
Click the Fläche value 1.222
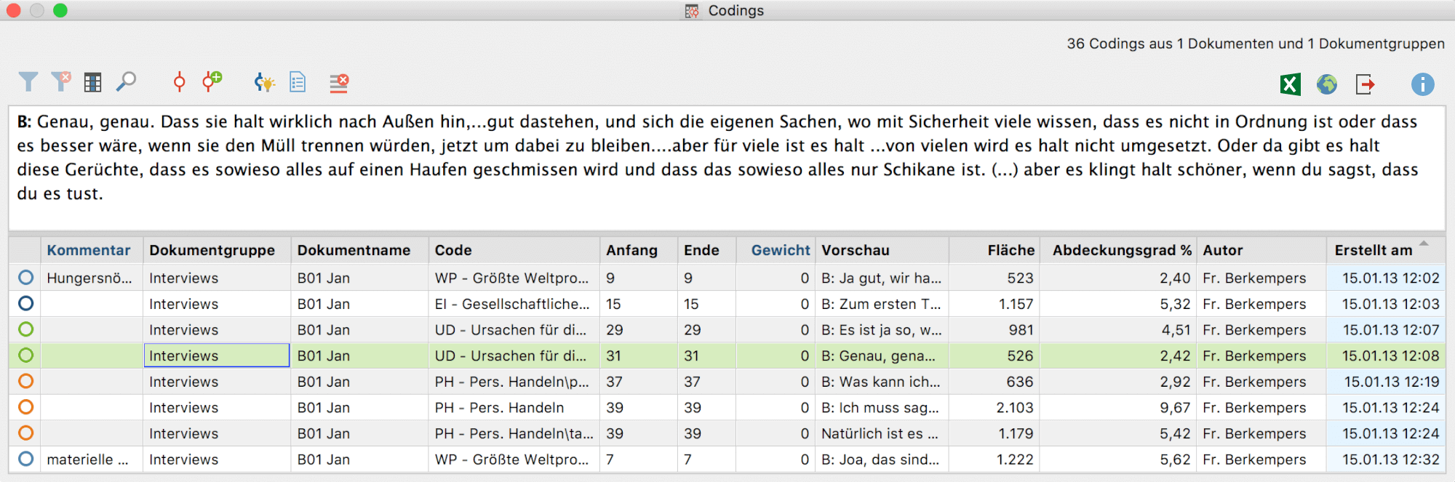(x=1015, y=459)
